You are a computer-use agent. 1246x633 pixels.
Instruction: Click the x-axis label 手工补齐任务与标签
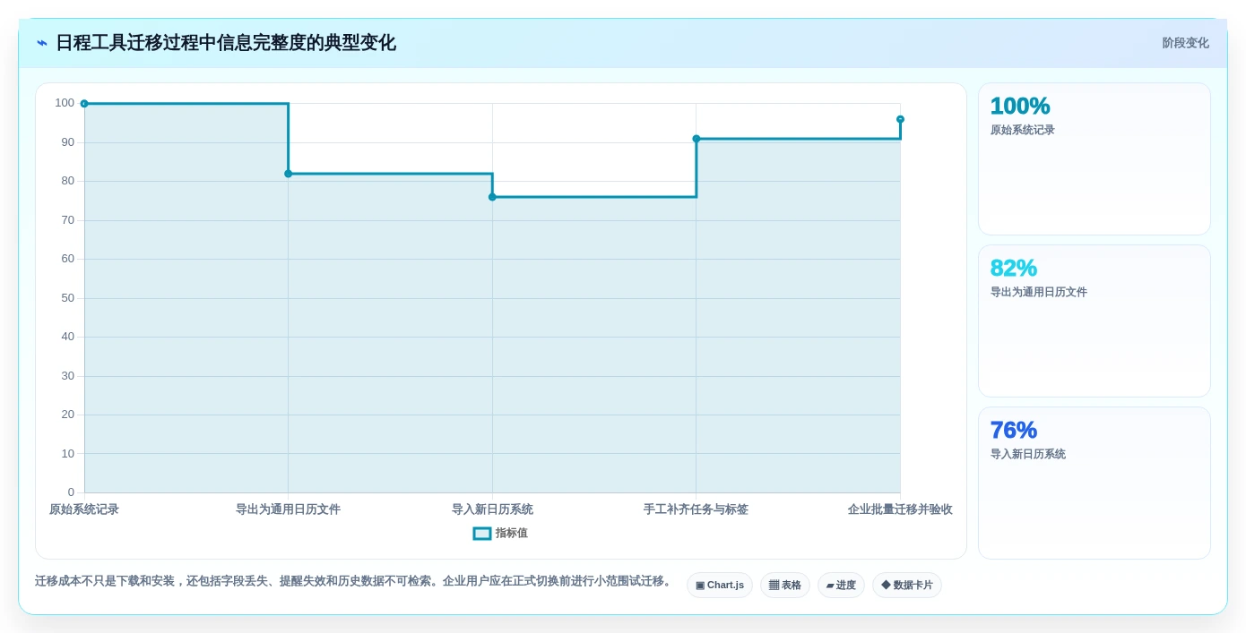(697, 509)
